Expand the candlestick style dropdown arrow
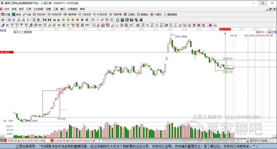This screenshot has width=277, height=149. (x=31, y=20)
